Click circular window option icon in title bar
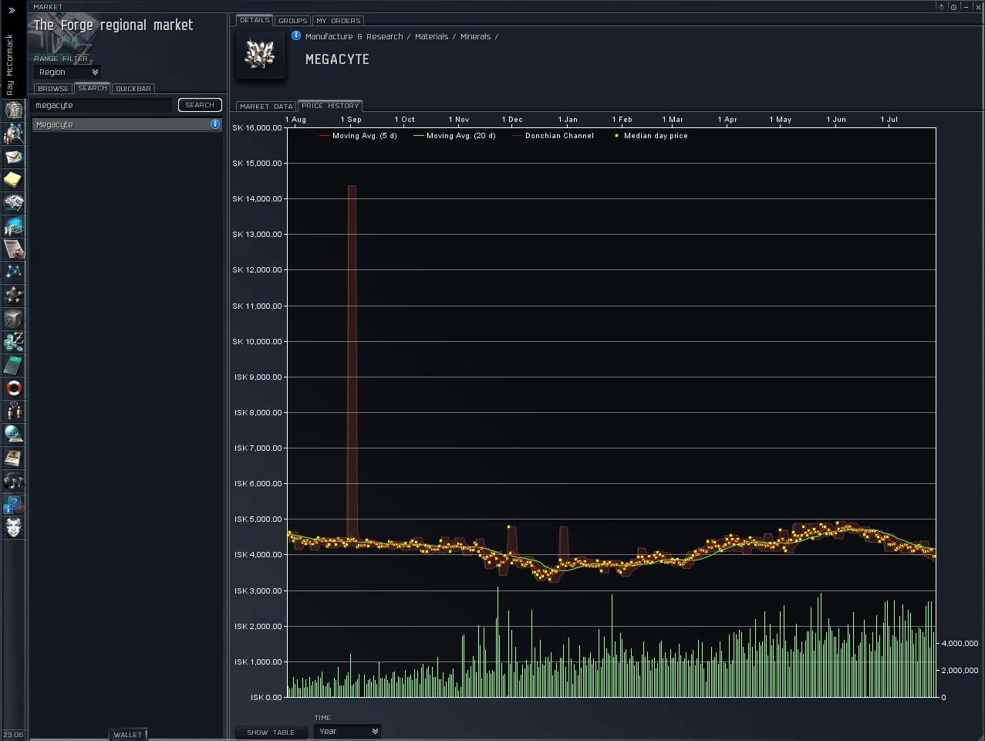Image resolution: width=985 pixels, height=741 pixels. 953,7
